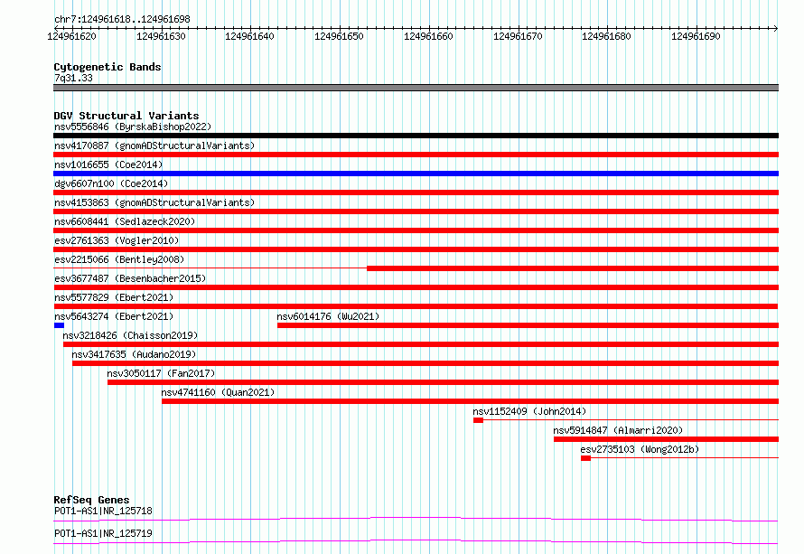
Task: Click ruler position 124961650
Action: [x=339, y=36]
